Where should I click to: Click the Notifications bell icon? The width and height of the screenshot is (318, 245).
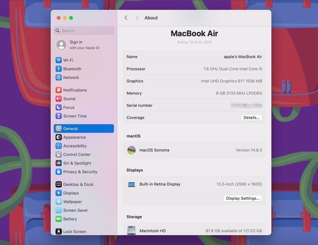(59, 90)
